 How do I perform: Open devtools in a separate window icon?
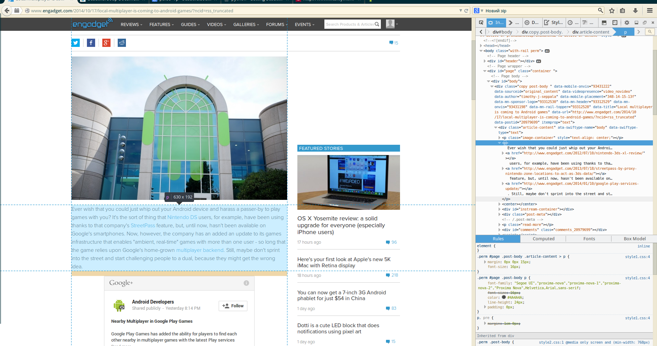point(645,23)
